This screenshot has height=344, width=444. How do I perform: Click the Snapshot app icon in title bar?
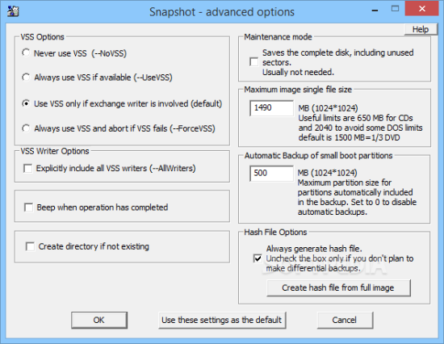click(13, 11)
